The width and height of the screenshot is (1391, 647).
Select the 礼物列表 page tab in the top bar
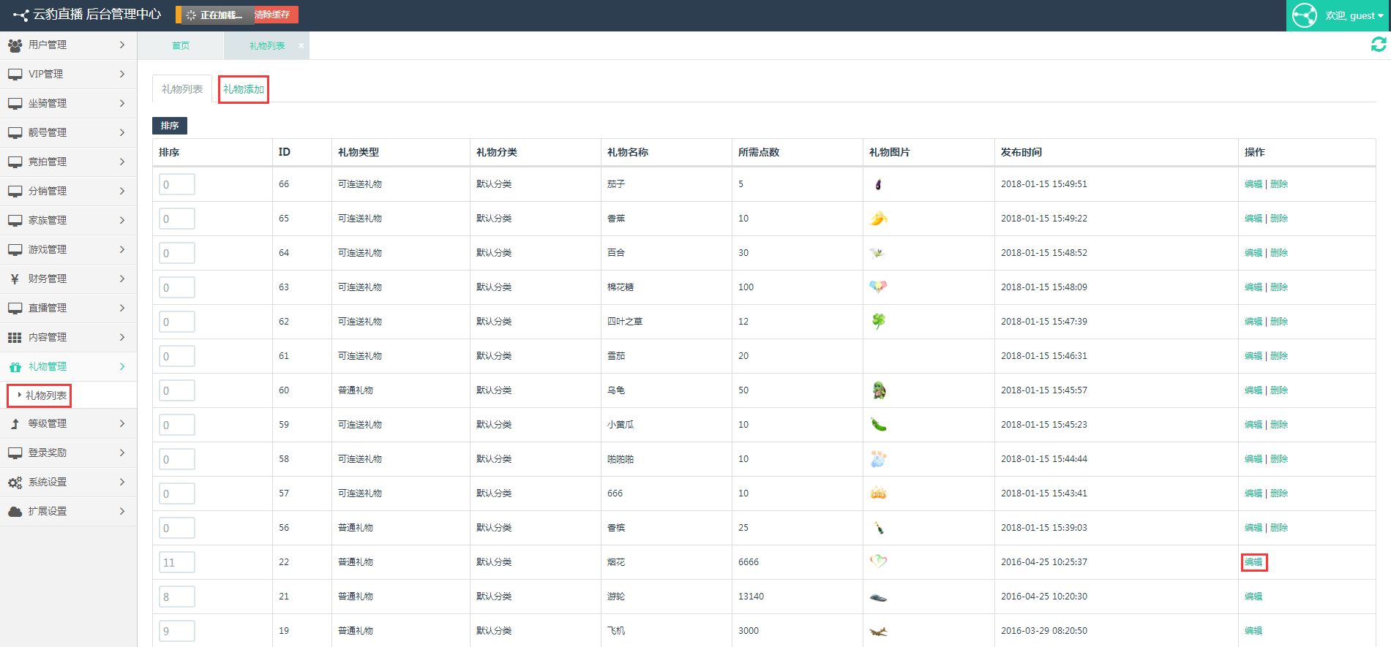267,45
